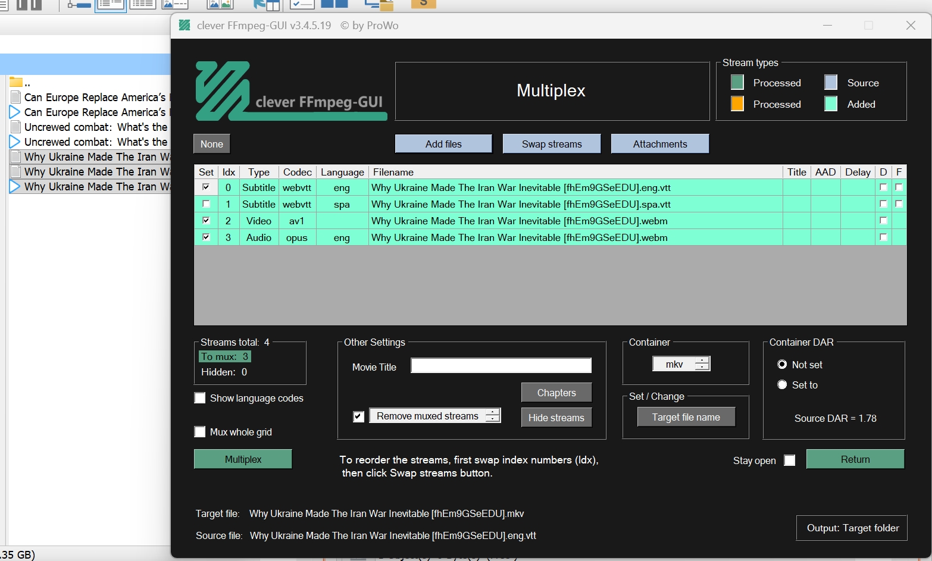Select the .spa.vtt filename cell in stream grid

pyautogui.click(x=576, y=204)
